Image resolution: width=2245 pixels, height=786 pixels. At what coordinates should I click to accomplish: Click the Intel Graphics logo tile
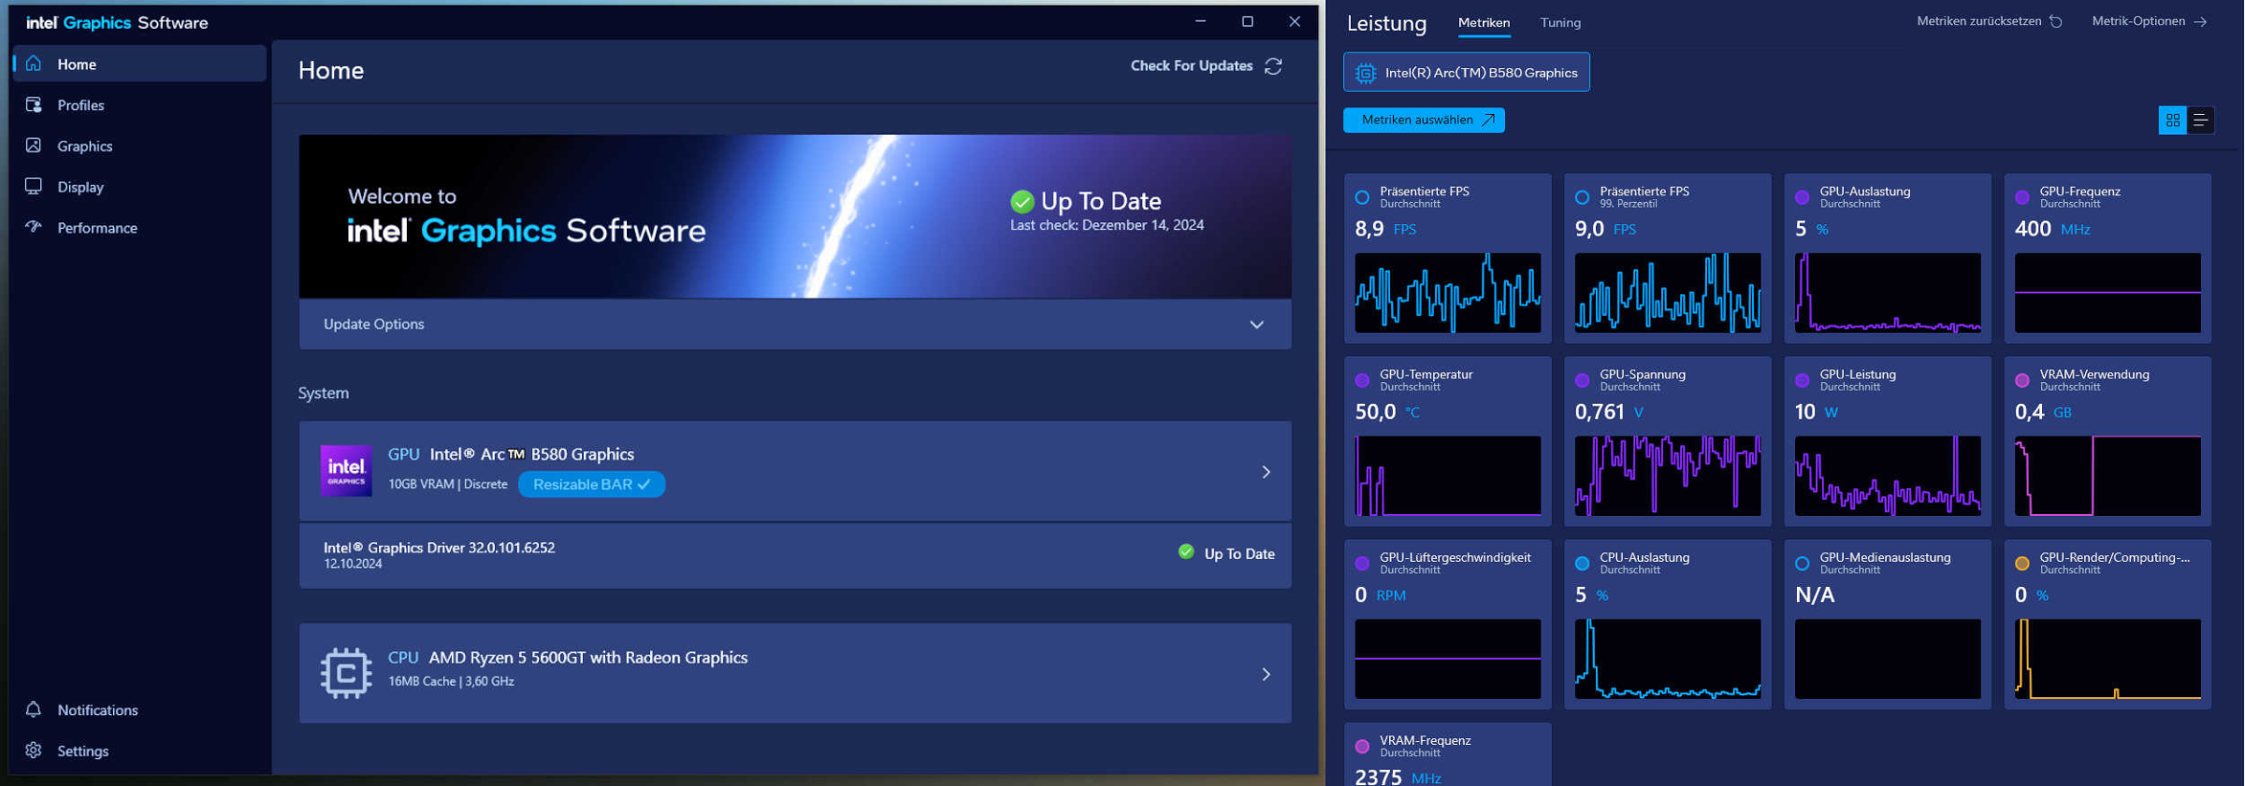tap(346, 470)
